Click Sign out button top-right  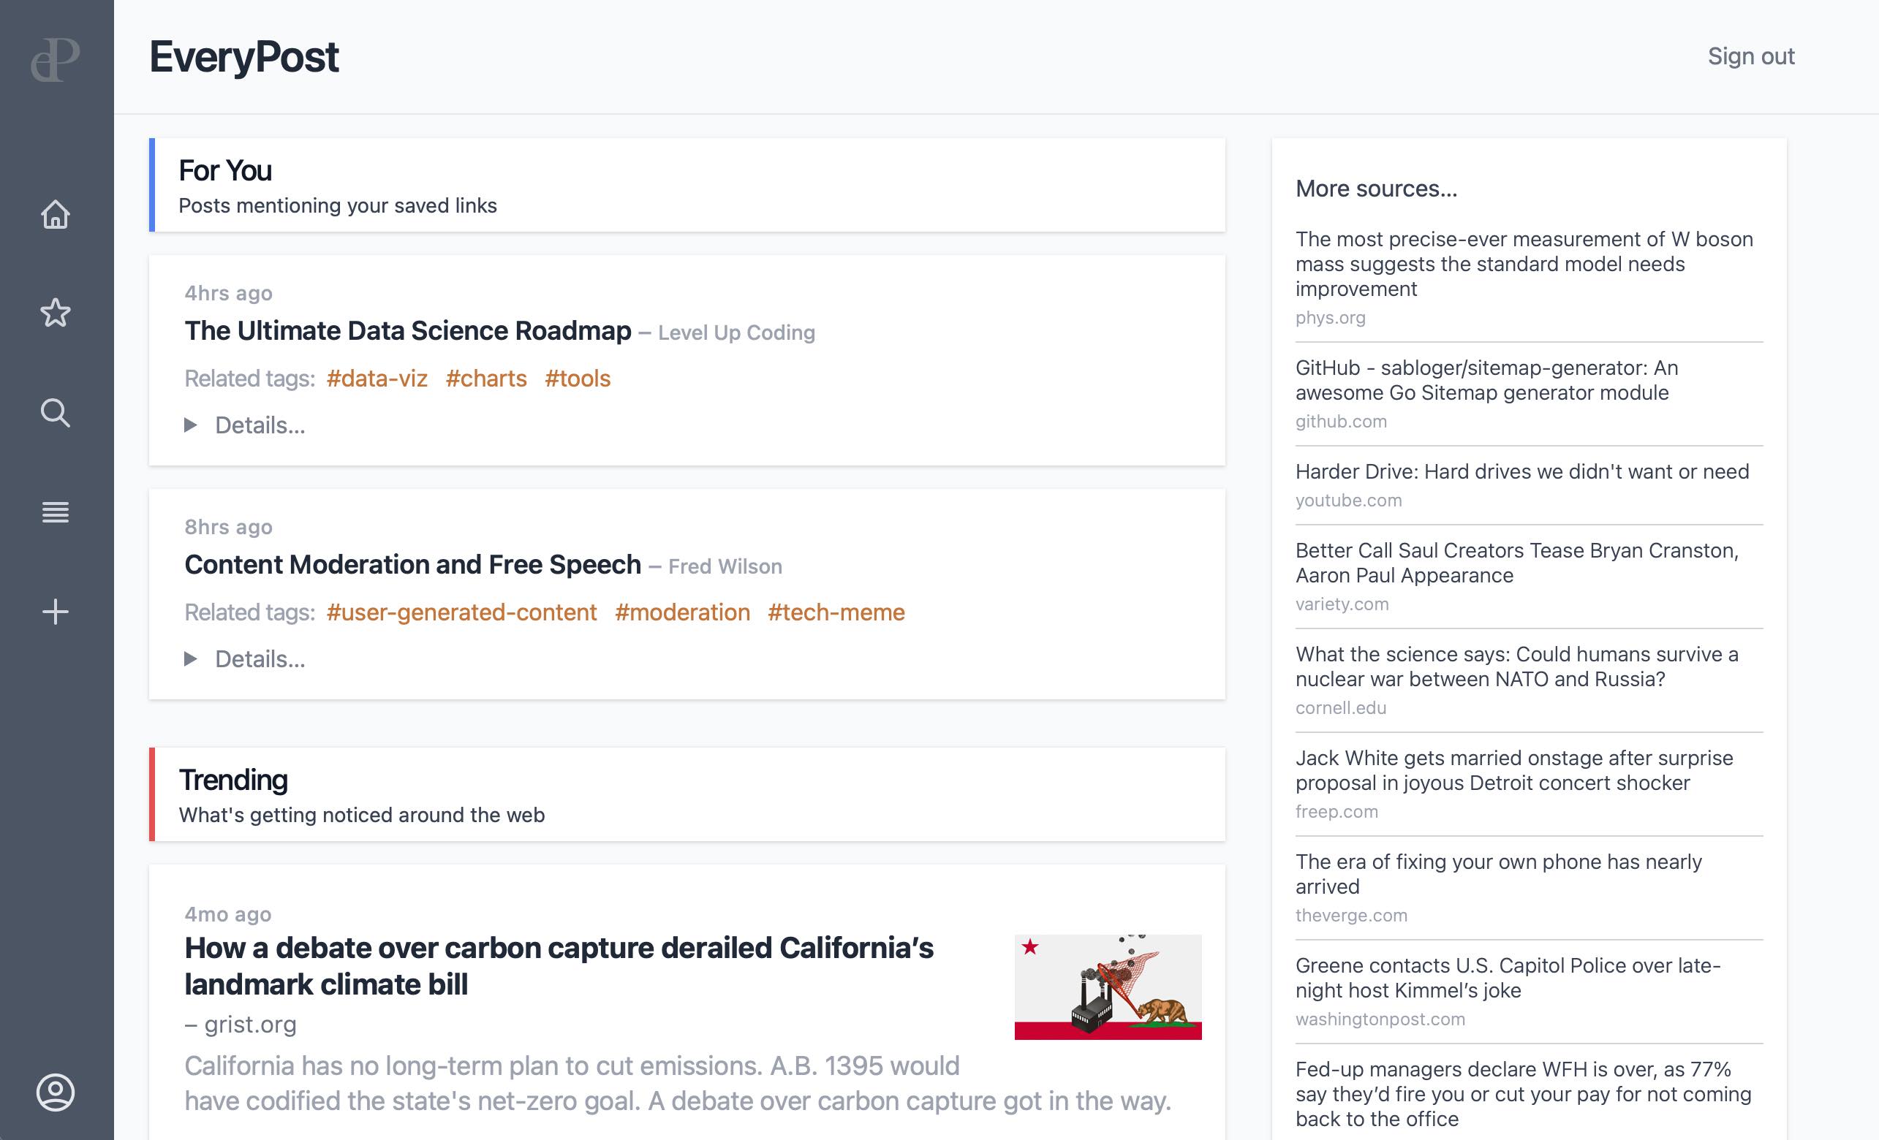pos(1750,55)
